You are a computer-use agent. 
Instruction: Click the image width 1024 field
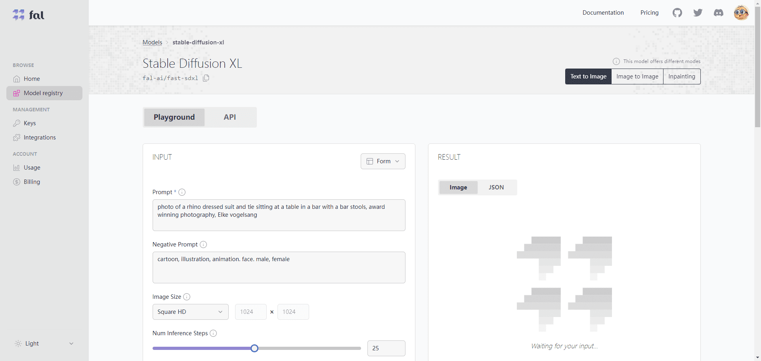[x=250, y=312]
